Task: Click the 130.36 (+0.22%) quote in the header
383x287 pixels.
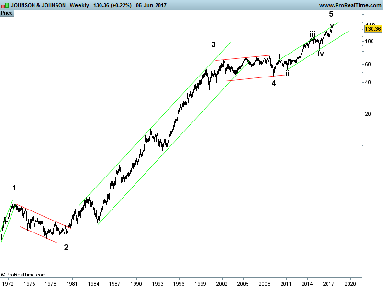Action: (x=113, y=5)
